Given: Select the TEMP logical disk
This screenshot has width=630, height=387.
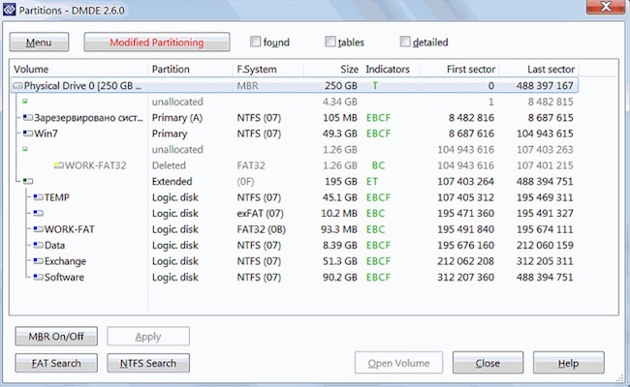Looking at the screenshot, I should click(x=56, y=197).
